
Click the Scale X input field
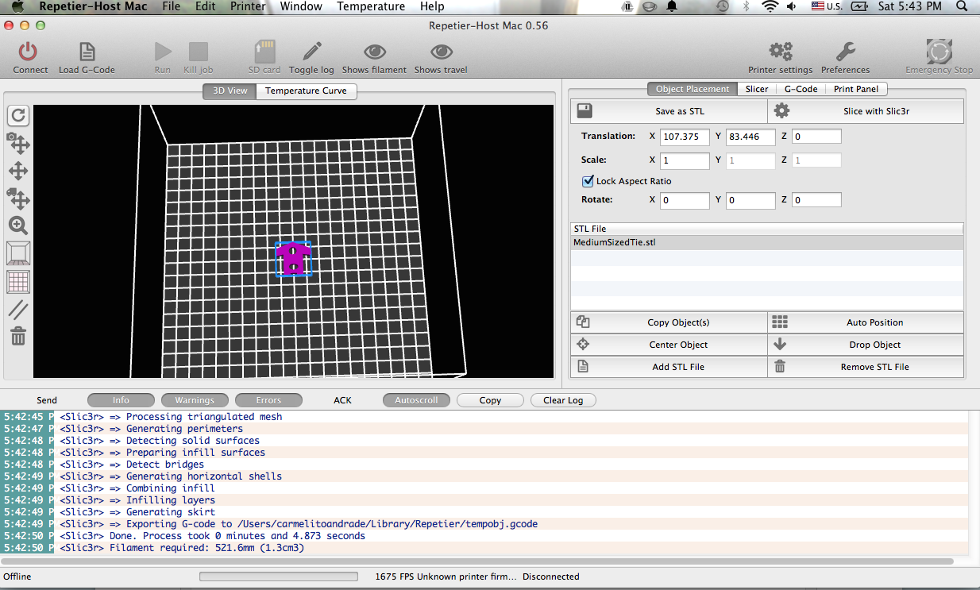(x=685, y=160)
